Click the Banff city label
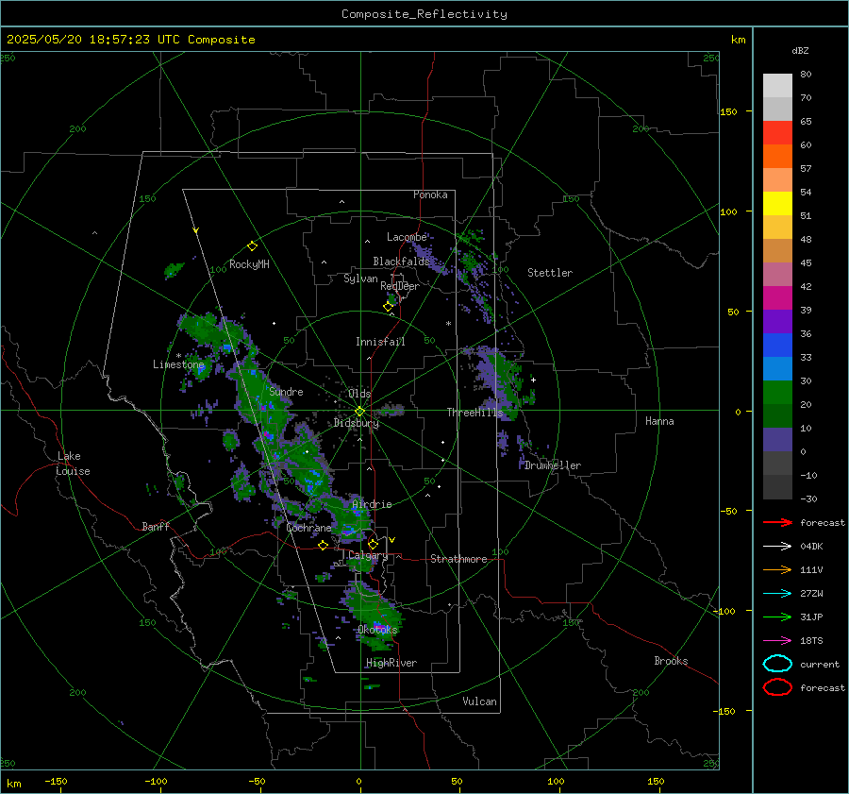The height and width of the screenshot is (794, 849). 156,526
